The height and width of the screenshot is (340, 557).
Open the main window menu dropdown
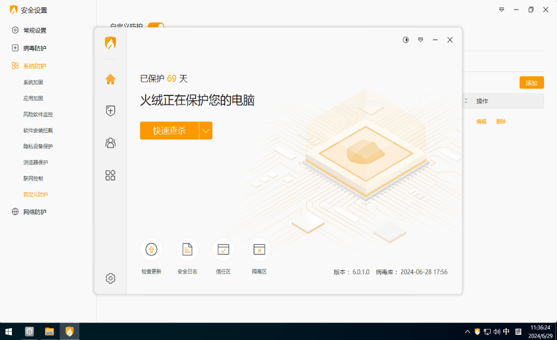(x=420, y=40)
